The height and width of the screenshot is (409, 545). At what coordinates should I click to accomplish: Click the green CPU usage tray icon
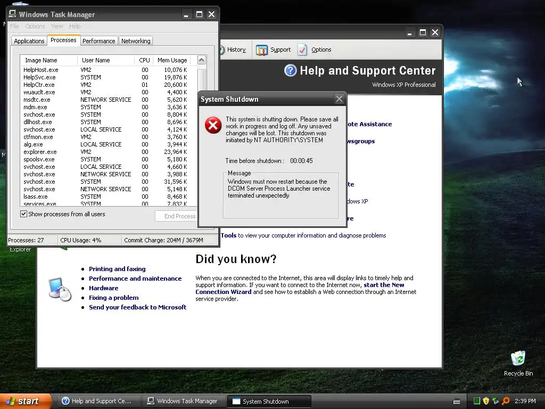(476, 401)
